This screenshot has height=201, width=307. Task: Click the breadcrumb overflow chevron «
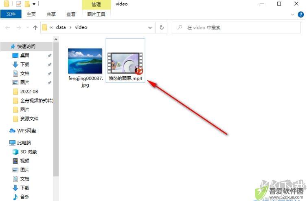[51, 27]
